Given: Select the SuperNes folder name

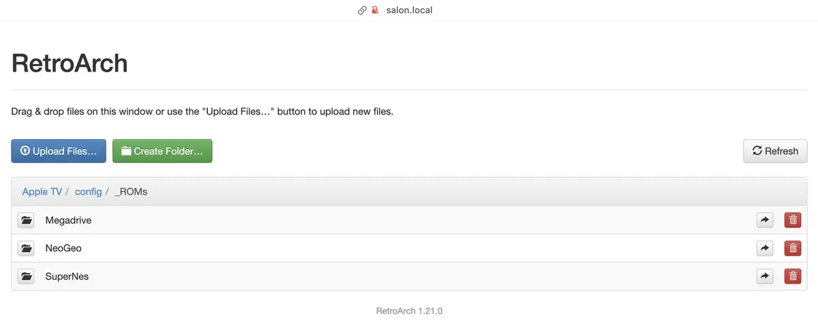Looking at the screenshot, I should point(67,277).
